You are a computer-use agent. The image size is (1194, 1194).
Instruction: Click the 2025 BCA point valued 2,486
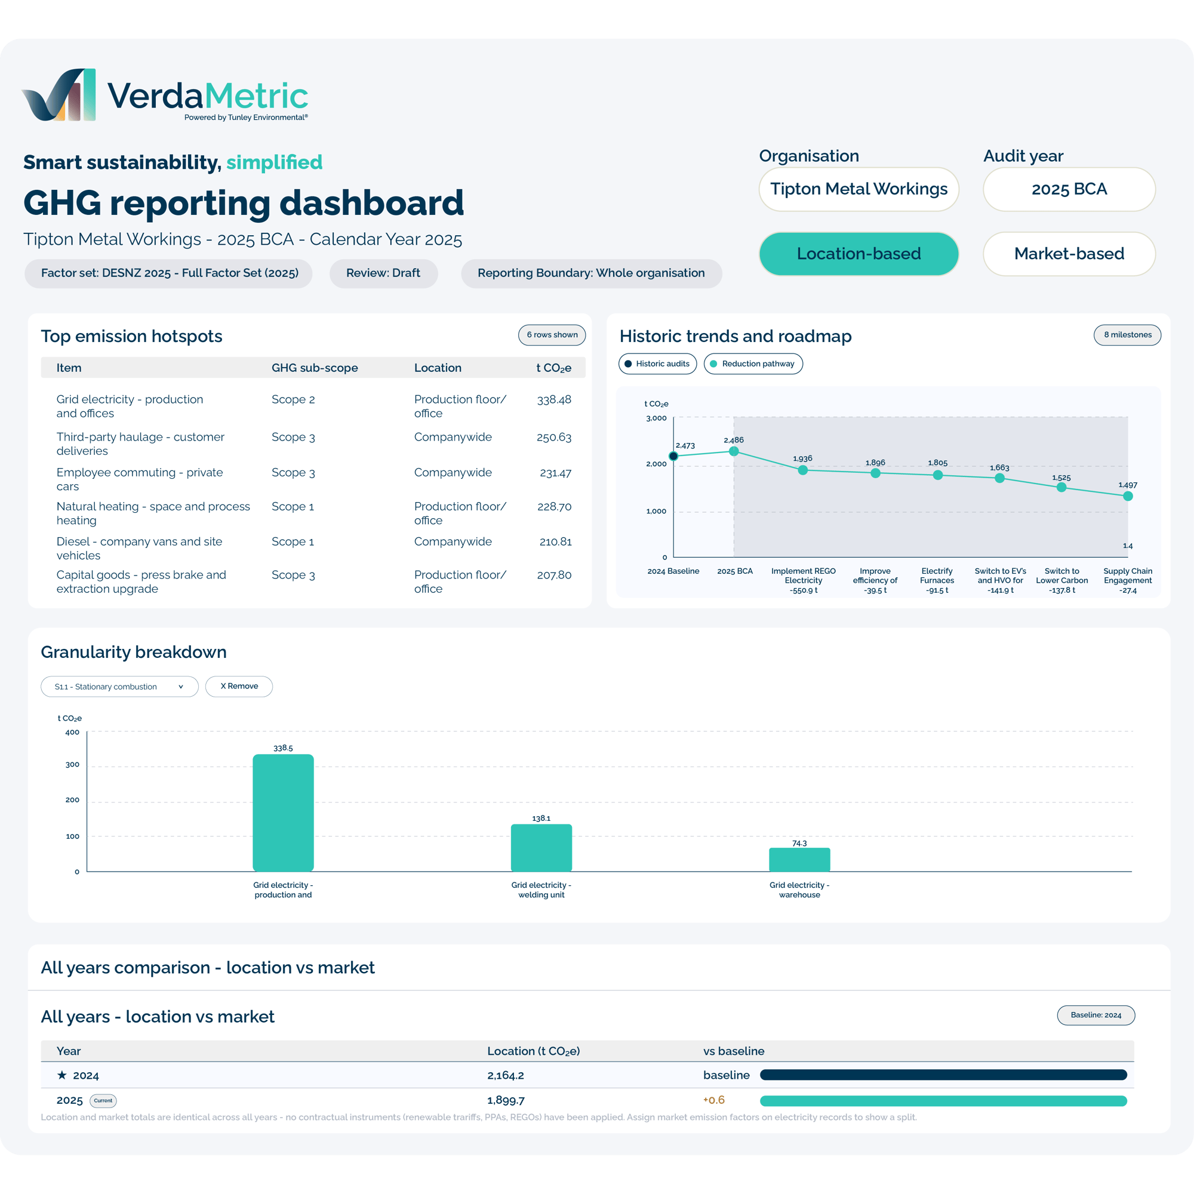pyautogui.click(x=734, y=451)
